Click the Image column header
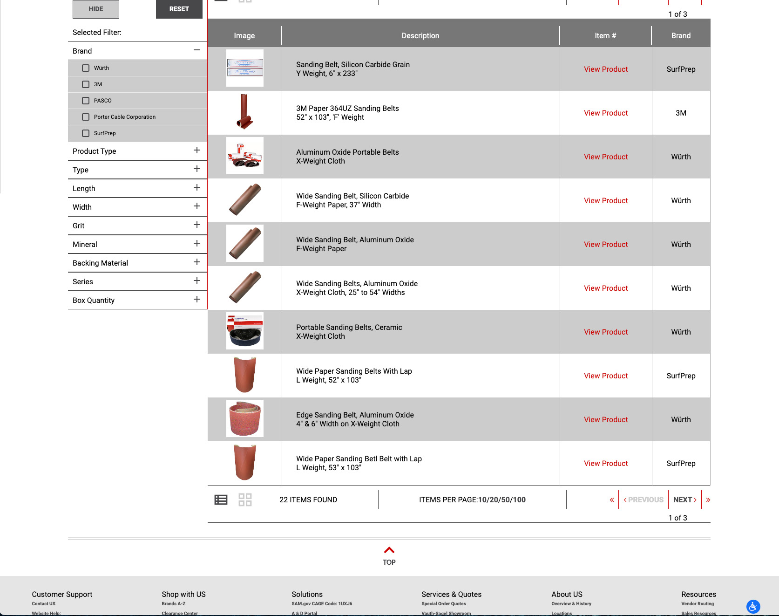The height and width of the screenshot is (616, 779). tap(244, 35)
